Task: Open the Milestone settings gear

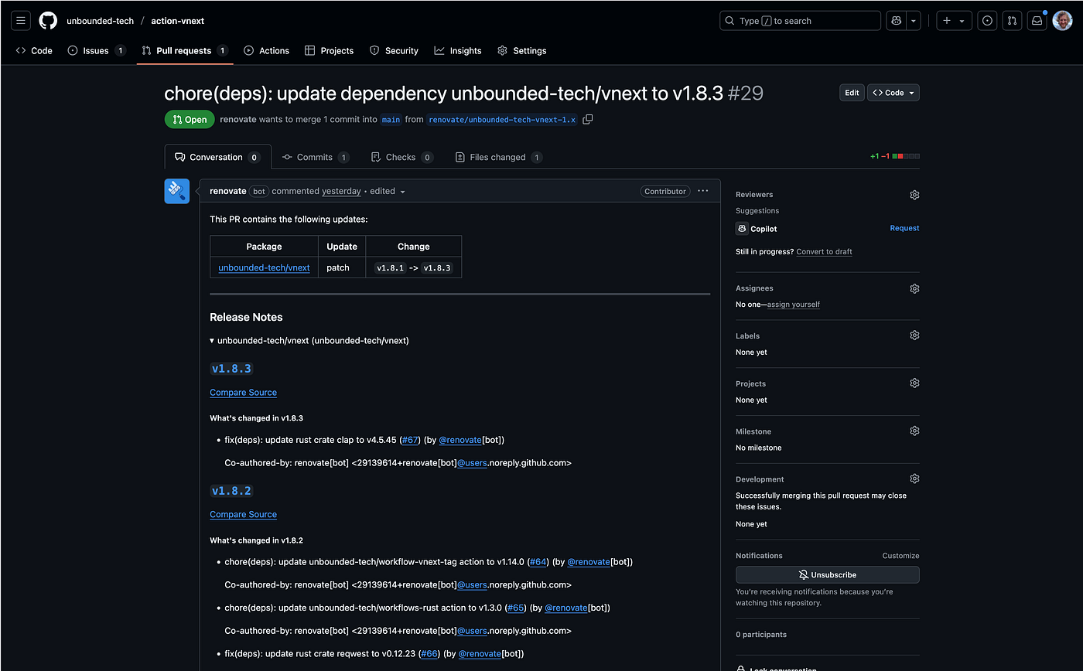Action: tap(914, 431)
